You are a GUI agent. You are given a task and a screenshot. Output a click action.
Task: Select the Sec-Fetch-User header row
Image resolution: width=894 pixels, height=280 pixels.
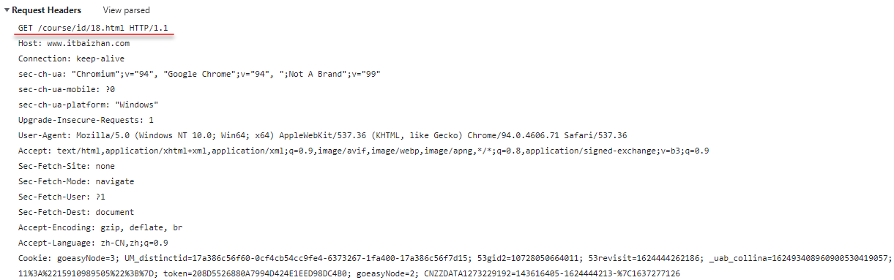point(62,197)
